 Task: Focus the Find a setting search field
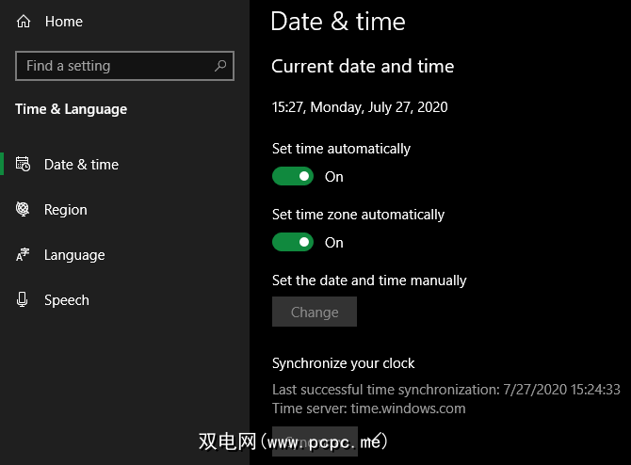pyautogui.click(x=113, y=66)
